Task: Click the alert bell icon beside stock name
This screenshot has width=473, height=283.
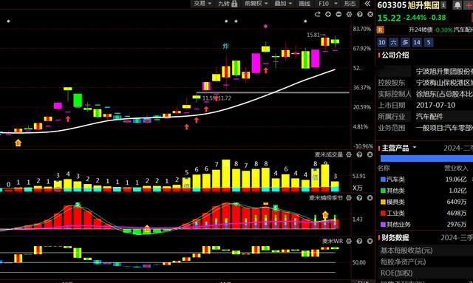Action: point(457,5)
